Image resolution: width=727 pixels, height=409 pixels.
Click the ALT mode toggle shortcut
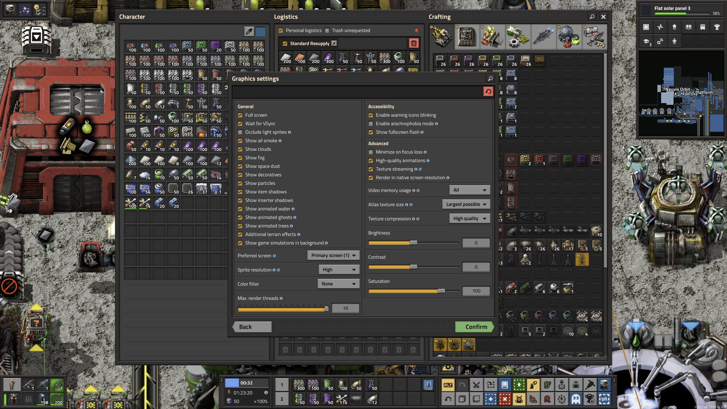(448, 385)
